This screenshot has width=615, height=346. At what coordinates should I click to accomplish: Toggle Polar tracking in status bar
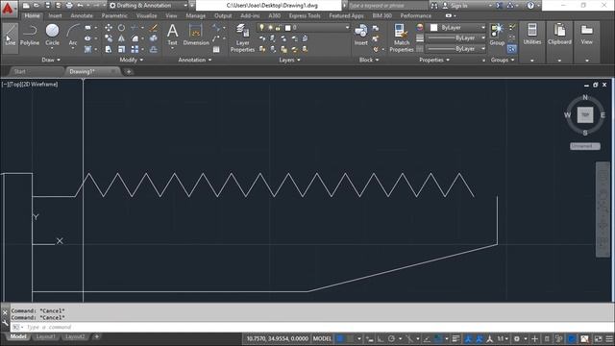391,338
